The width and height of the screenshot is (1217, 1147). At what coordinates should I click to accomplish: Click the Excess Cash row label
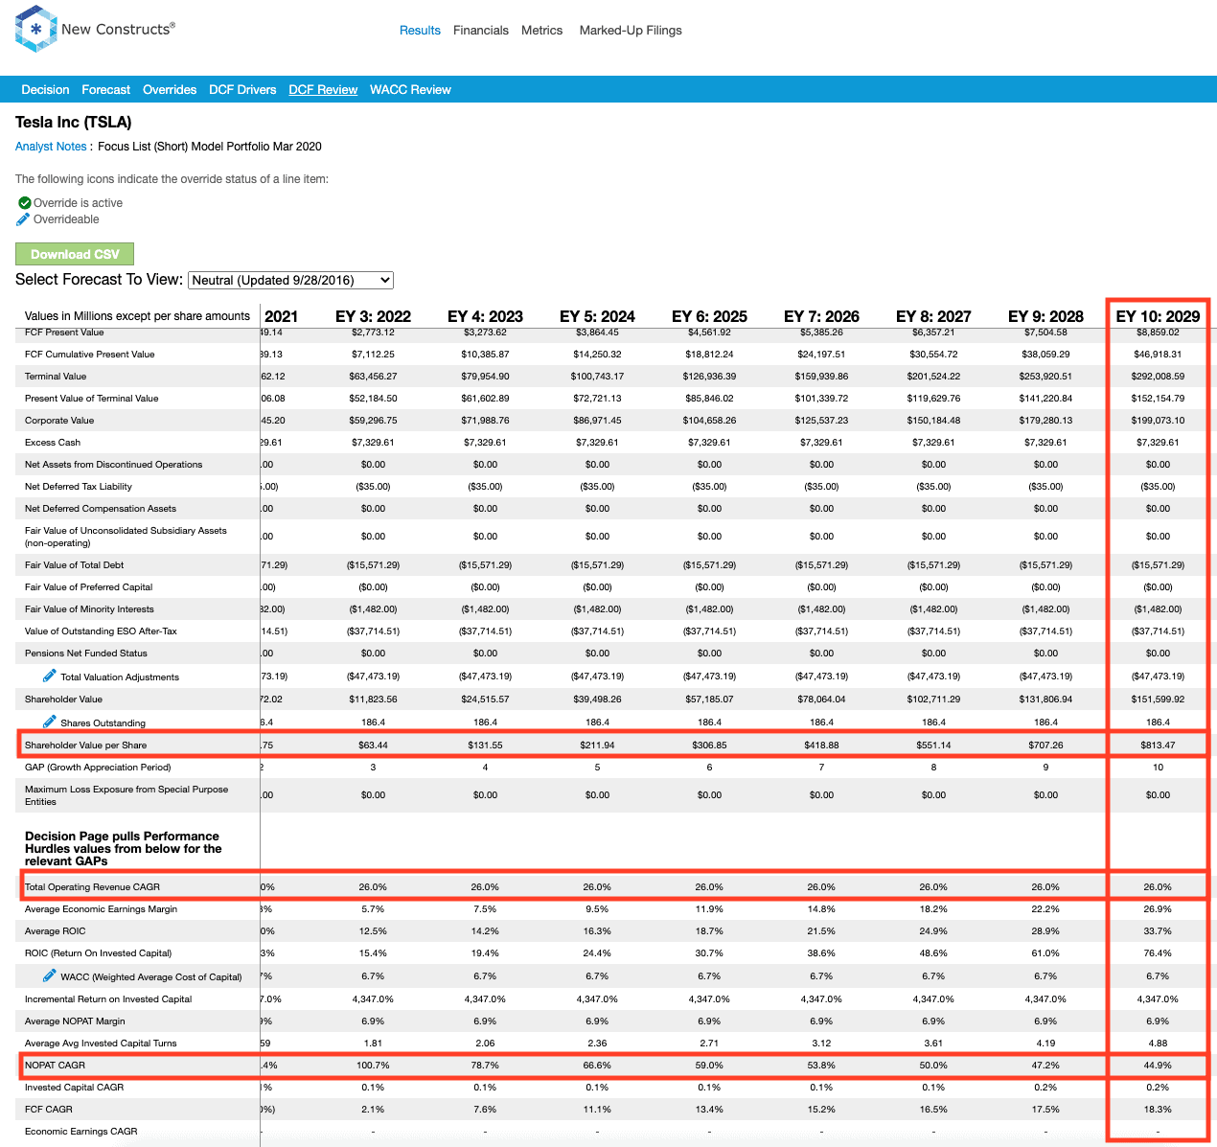tap(53, 443)
